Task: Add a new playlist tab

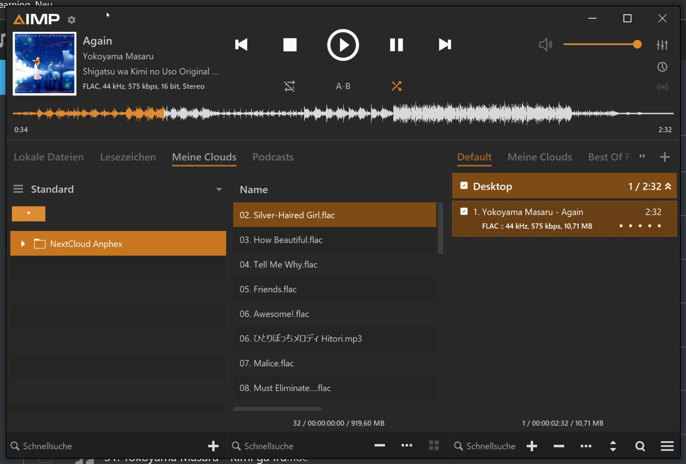Action: coord(664,157)
